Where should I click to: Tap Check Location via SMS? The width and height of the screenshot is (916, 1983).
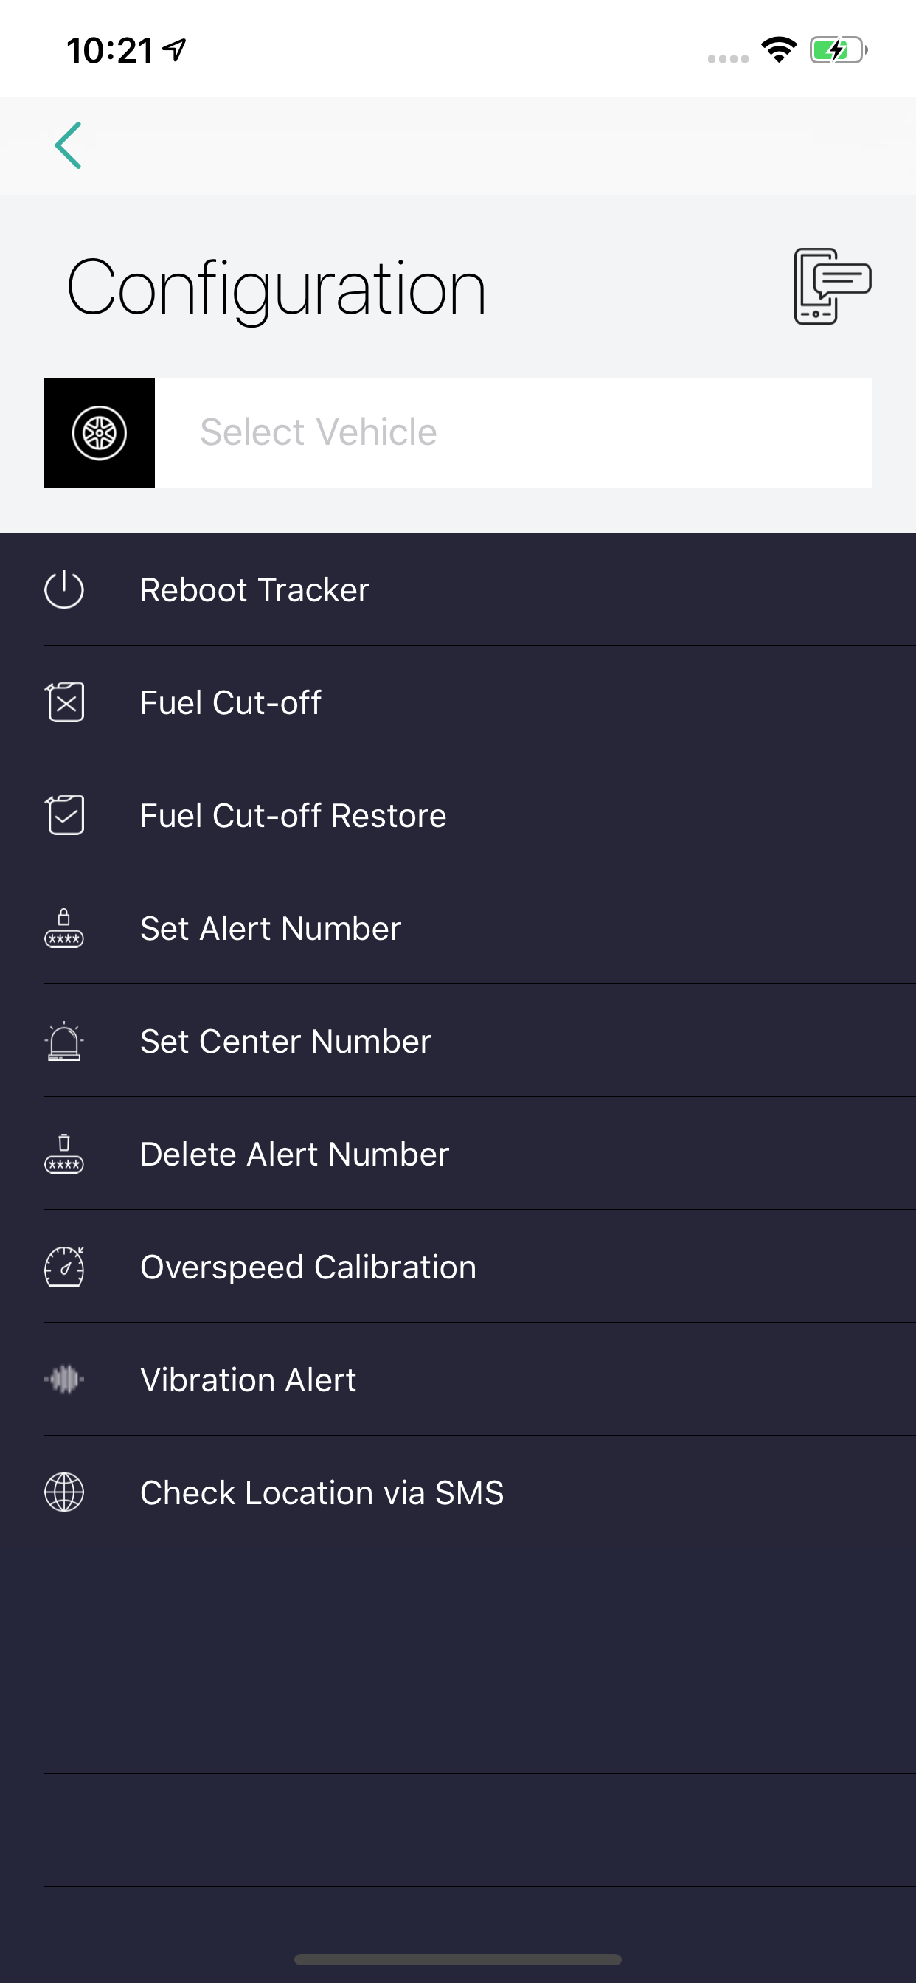tap(322, 1492)
